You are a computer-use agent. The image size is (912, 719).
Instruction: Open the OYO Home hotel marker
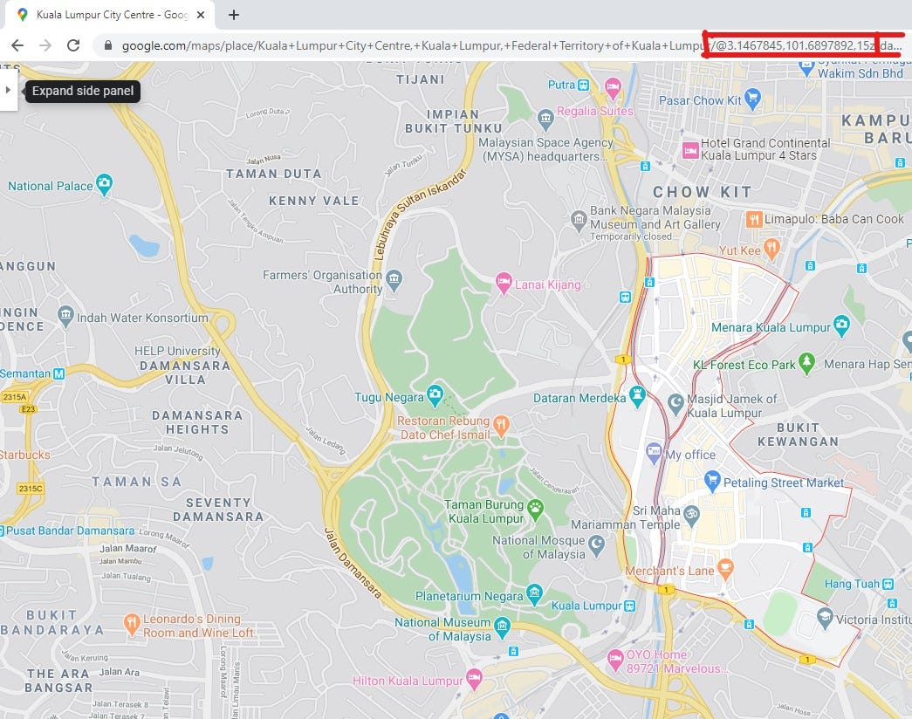click(x=615, y=659)
